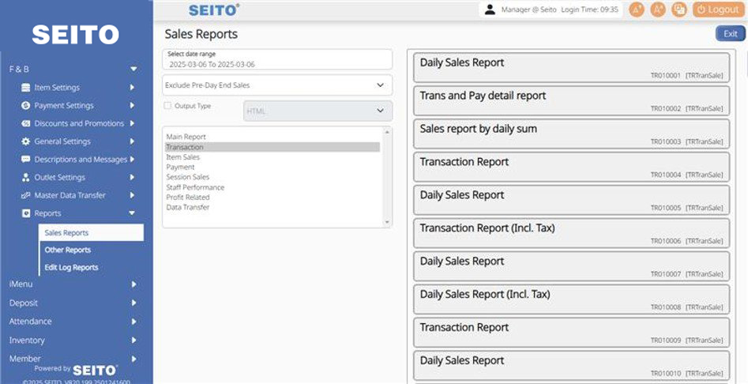Click the Discounts and Promotions tag icon
Image resolution: width=748 pixels, height=384 pixels.
pyautogui.click(x=26, y=124)
